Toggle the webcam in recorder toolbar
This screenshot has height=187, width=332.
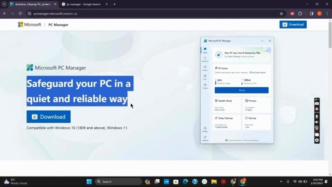pyautogui.click(x=317, y=128)
